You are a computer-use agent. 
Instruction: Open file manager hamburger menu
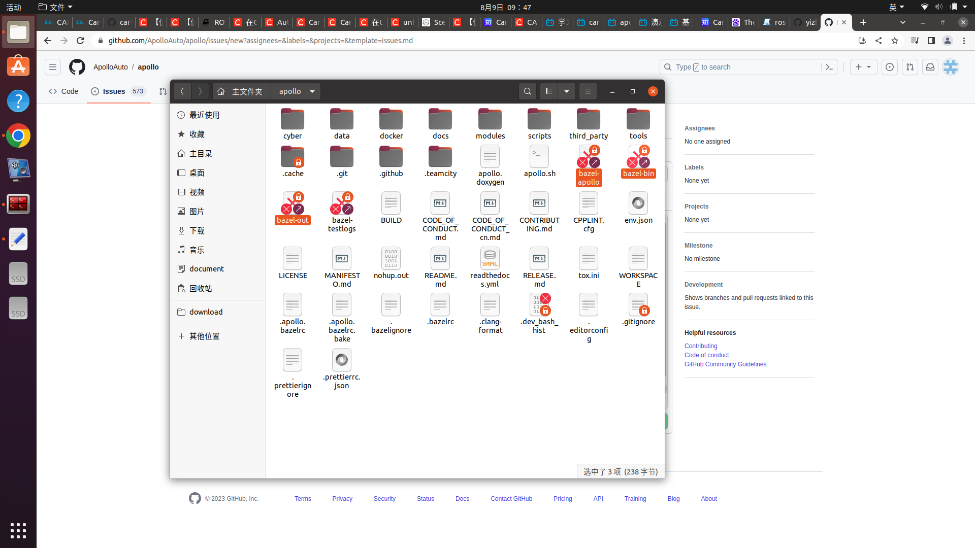(588, 91)
